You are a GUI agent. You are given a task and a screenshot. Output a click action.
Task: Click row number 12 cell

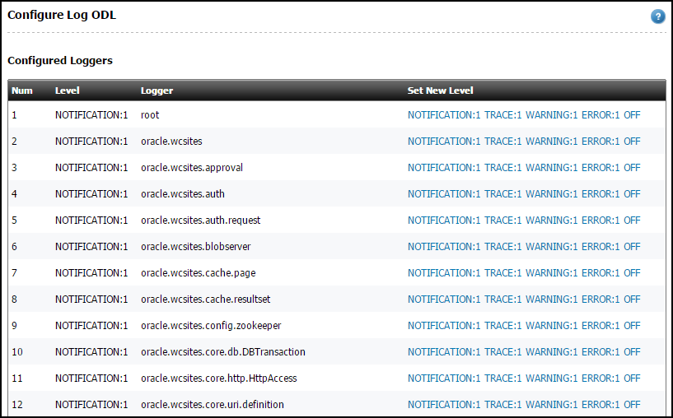(x=17, y=404)
